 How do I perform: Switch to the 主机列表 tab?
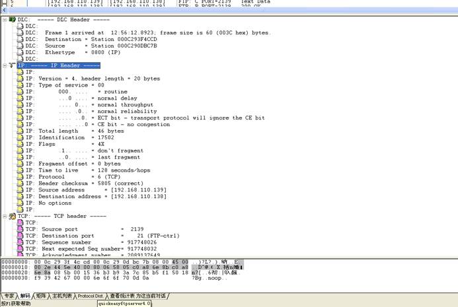[61, 296]
